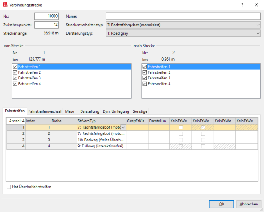Click the Abbrechen button
This screenshot has height=212, width=264.
pyautogui.click(x=249, y=204)
